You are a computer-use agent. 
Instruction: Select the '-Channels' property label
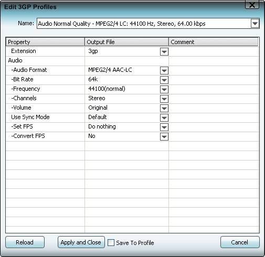[x=24, y=98]
